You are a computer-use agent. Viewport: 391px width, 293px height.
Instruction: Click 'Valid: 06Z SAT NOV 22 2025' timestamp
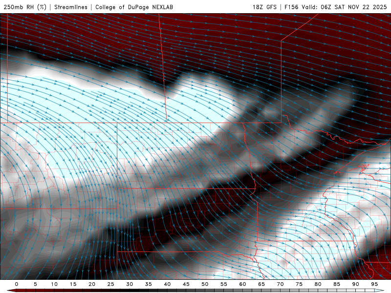pos(344,7)
